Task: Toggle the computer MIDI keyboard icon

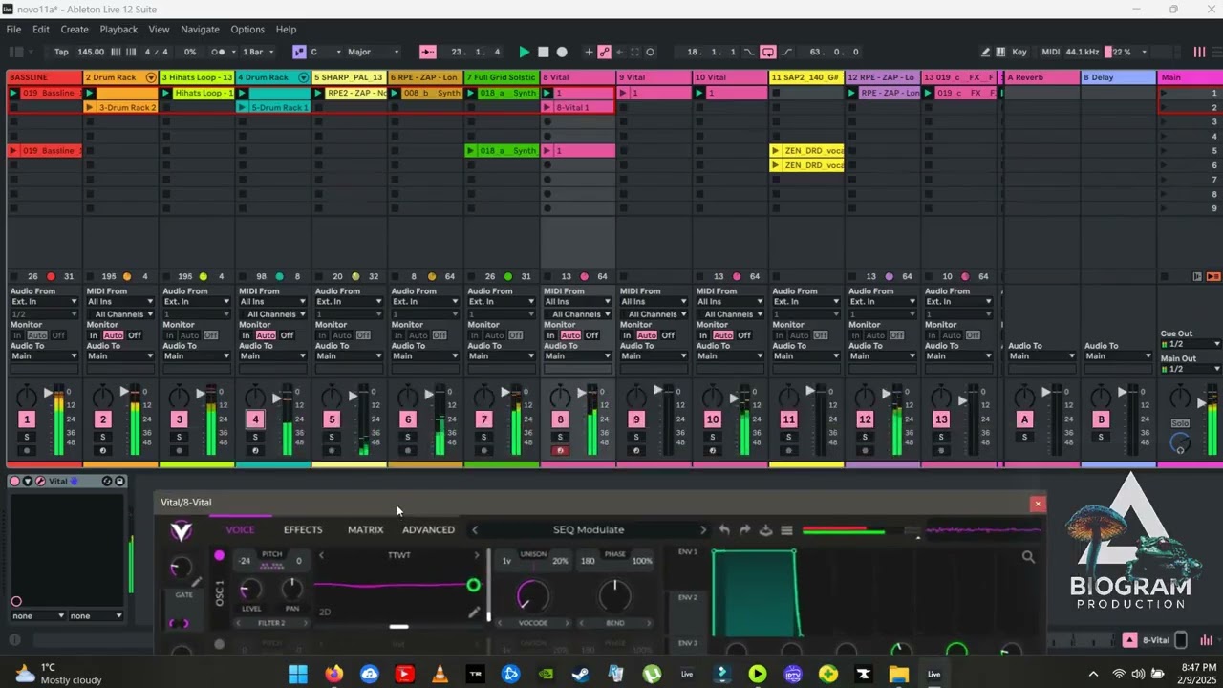Action: click(1000, 52)
